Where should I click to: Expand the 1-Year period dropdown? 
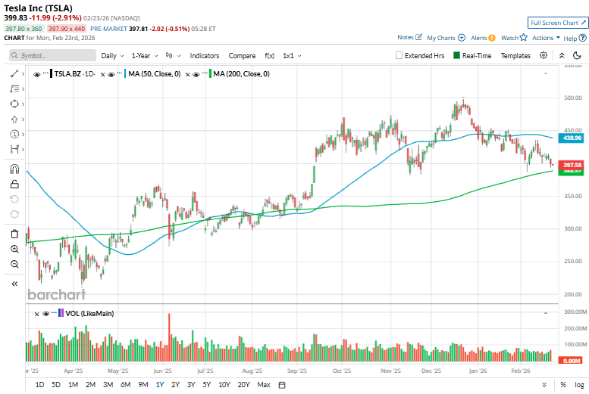click(143, 56)
